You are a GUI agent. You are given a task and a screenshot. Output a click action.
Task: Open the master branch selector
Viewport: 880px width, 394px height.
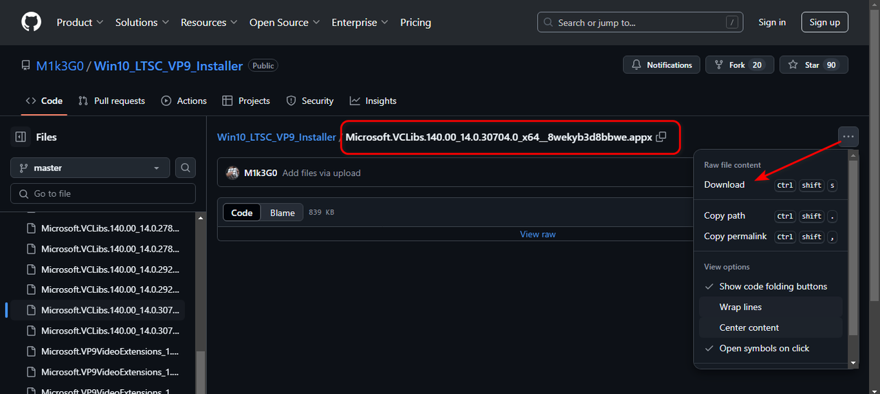pyautogui.click(x=90, y=168)
